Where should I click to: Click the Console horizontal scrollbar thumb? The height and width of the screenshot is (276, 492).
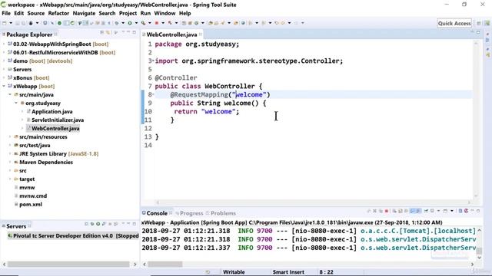click(165, 264)
